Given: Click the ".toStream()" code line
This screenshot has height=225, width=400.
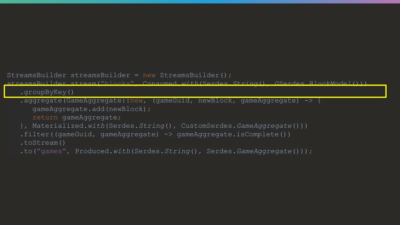Looking at the screenshot, I should coord(43,143).
